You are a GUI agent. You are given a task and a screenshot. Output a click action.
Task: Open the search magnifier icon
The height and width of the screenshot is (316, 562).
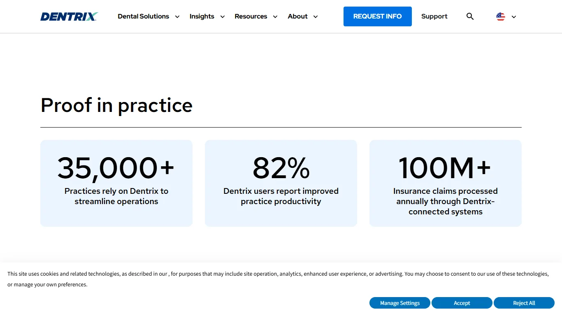(x=470, y=16)
